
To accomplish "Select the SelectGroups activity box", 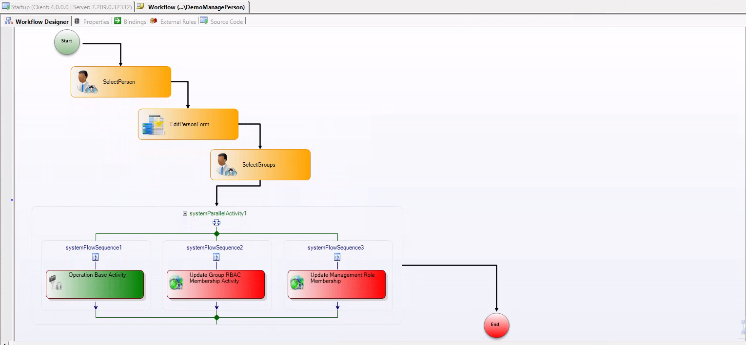I will [x=260, y=165].
